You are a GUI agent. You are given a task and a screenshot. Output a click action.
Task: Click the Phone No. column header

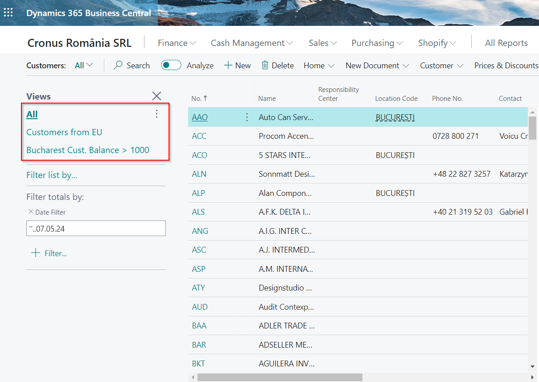click(x=448, y=99)
